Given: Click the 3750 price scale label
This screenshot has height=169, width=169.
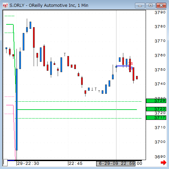Looking at the screenshot, I should click(160, 70).
